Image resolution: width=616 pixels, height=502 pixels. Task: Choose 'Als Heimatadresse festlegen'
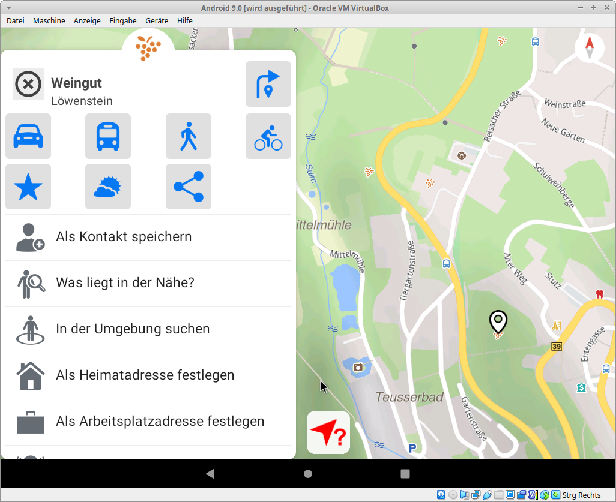click(x=145, y=375)
